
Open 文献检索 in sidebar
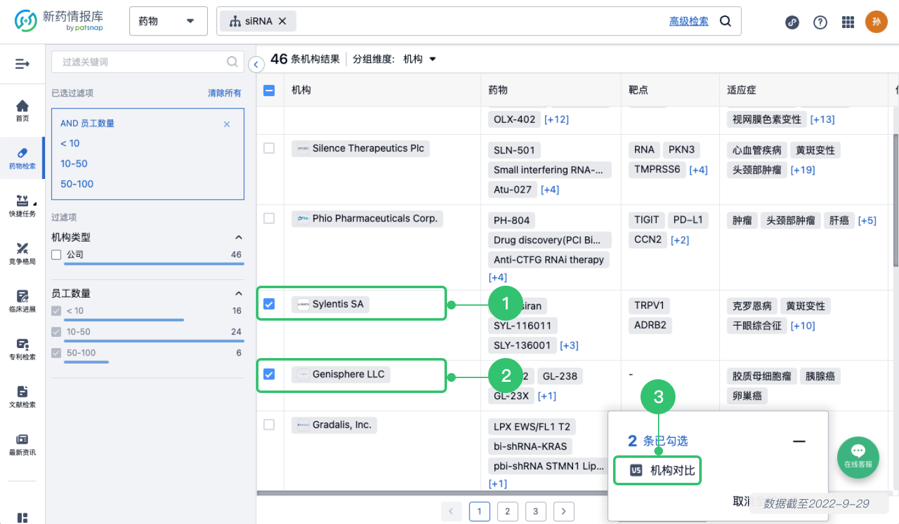(x=22, y=396)
